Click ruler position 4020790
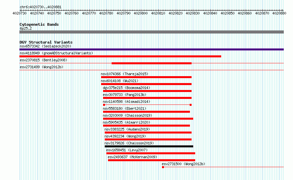The width and height of the screenshot is (293, 180). click(x=123, y=13)
